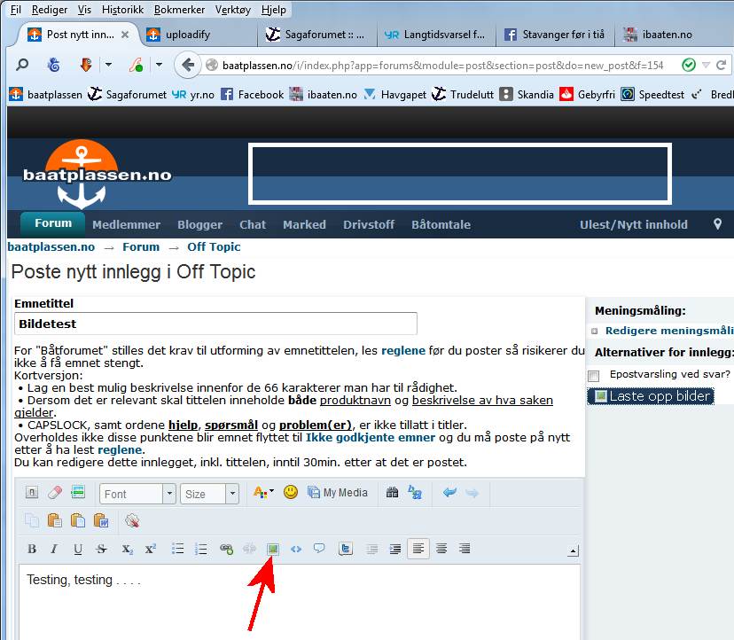Undo the last edit with blue arrow
The height and width of the screenshot is (640, 734).
click(449, 492)
